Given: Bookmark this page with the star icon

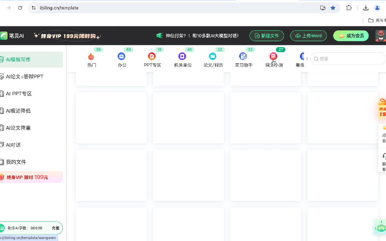Looking at the screenshot, I should click(x=333, y=8).
